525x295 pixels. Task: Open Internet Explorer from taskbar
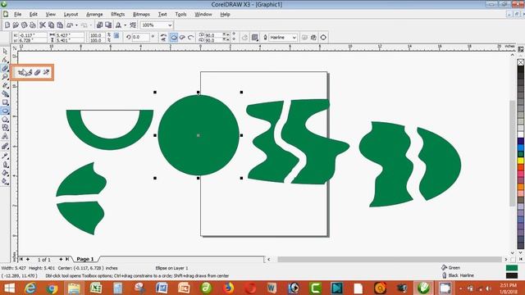click(30, 288)
